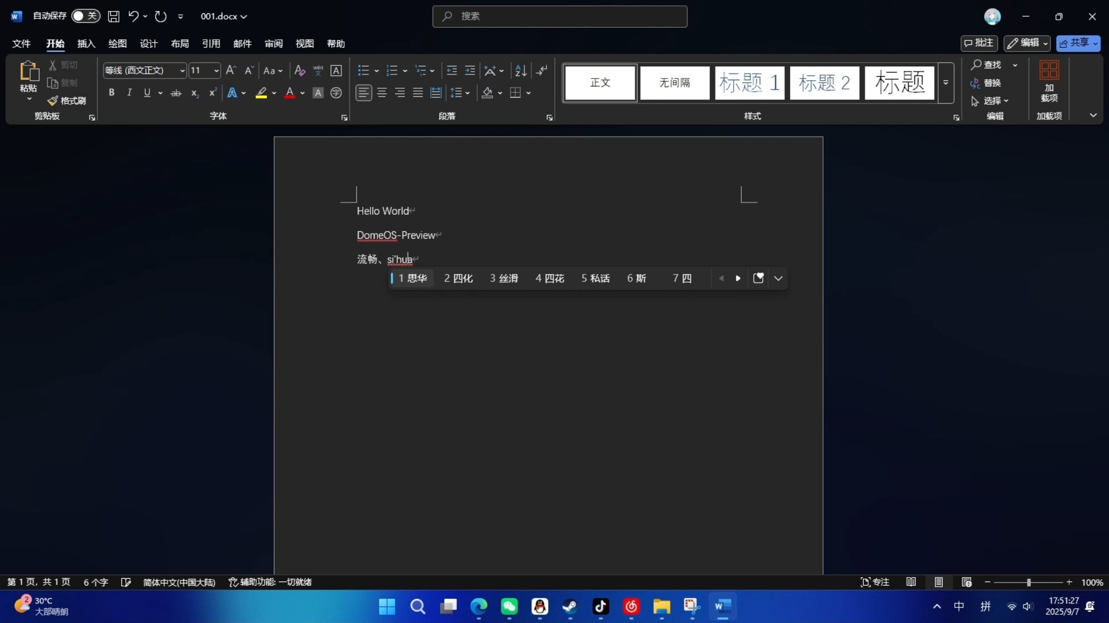Viewport: 1109px width, 623px height.
Task: Click the character shading icon
Action: coord(318,93)
